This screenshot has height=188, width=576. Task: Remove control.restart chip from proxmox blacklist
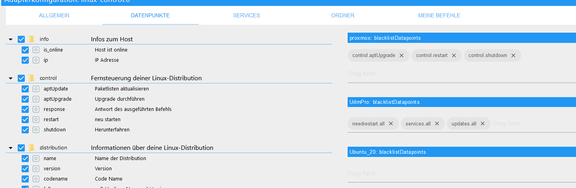454,55
